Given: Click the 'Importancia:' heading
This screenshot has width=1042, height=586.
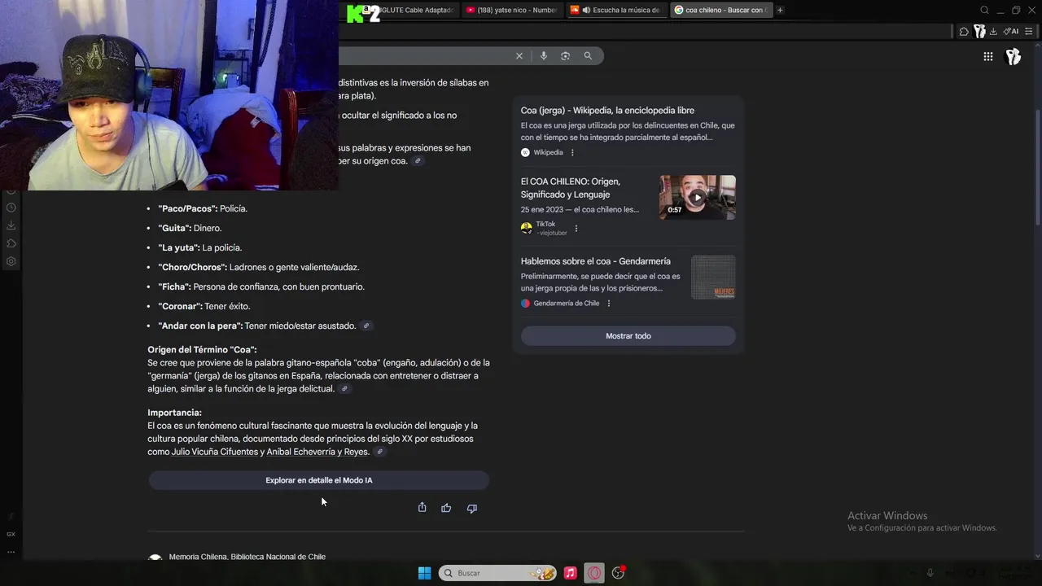Looking at the screenshot, I should pos(174,413).
